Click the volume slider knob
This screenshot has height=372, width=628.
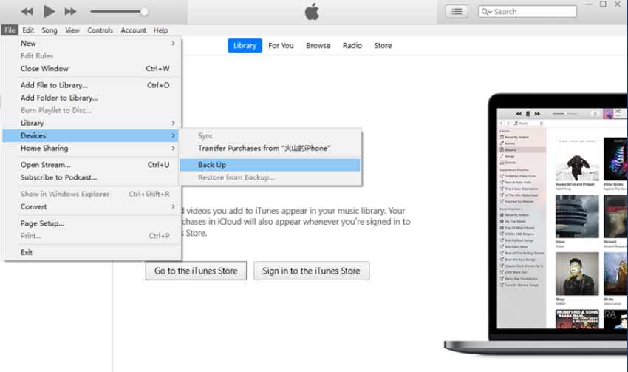[x=144, y=12]
